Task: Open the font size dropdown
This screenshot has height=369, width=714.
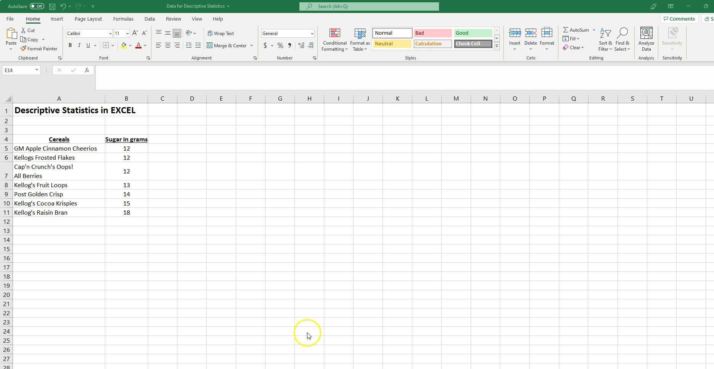Action: click(x=127, y=34)
